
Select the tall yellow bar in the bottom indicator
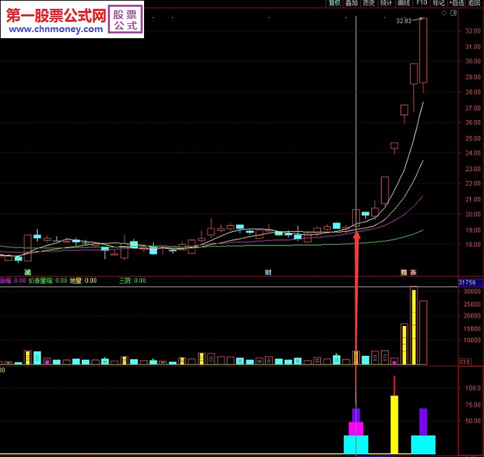click(394, 425)
